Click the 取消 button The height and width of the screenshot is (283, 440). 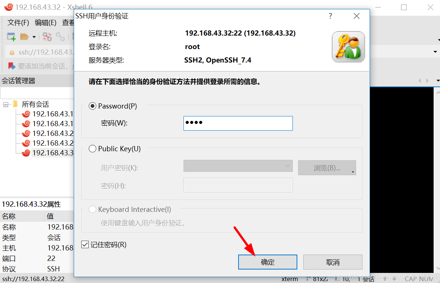333,262
